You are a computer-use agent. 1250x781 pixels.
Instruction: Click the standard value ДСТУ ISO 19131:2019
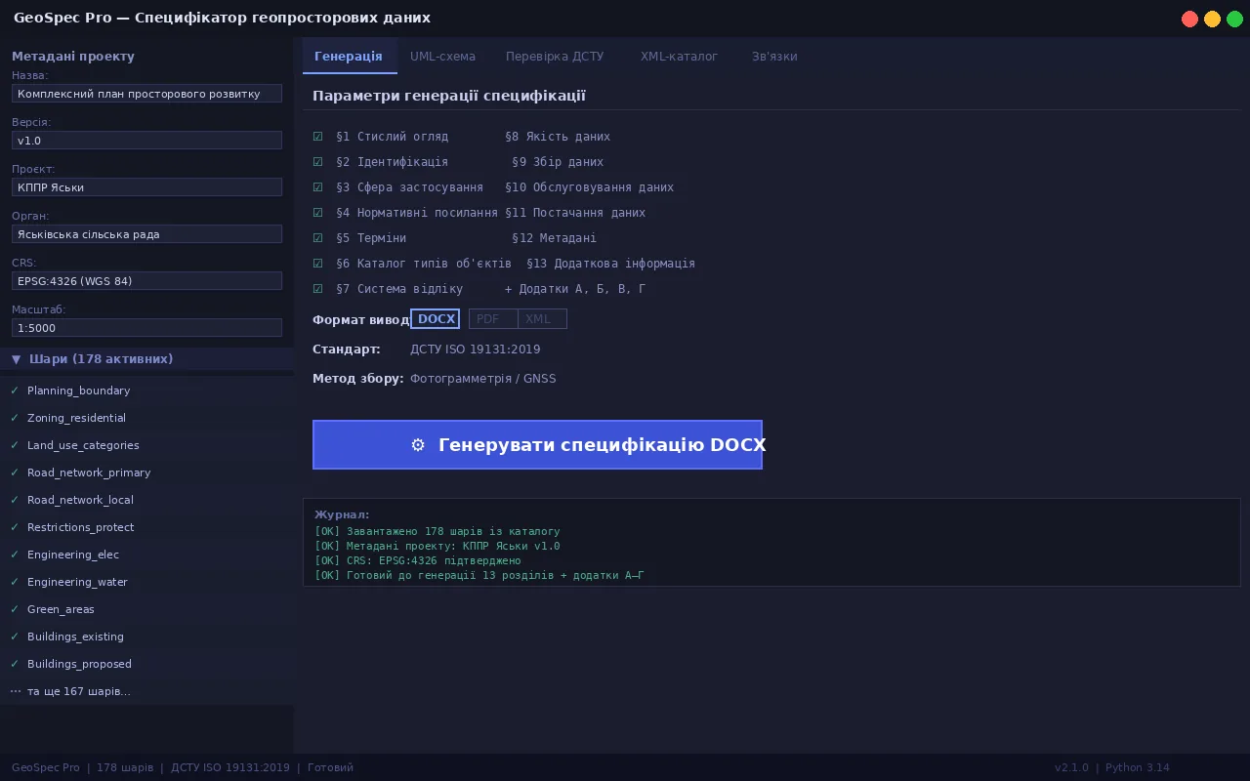point(476,349)
